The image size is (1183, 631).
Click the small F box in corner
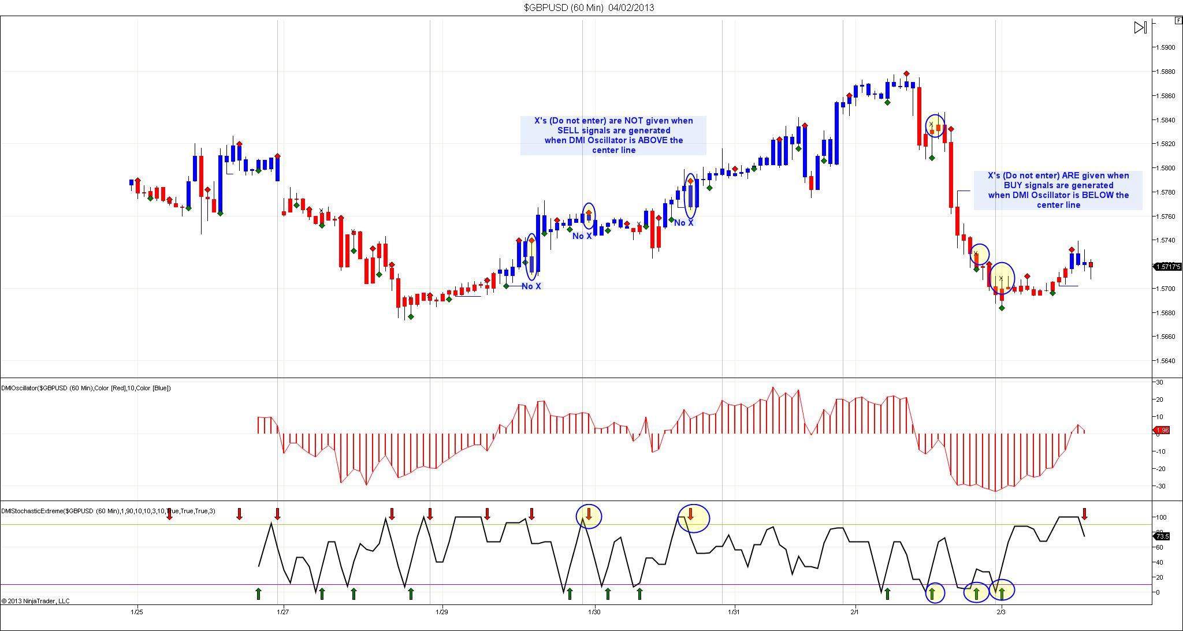click(1178, 21)
